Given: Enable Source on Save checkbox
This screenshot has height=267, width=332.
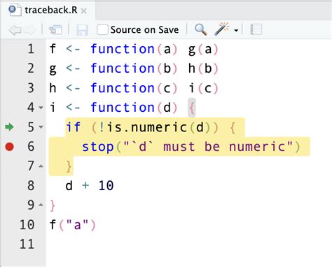Looking at the screenshot, I should (102, 29).
